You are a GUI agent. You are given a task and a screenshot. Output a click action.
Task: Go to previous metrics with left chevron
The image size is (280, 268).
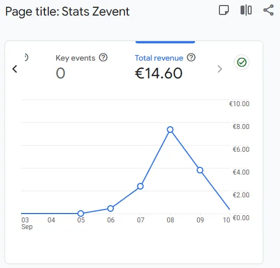click(x=14, y=69)
